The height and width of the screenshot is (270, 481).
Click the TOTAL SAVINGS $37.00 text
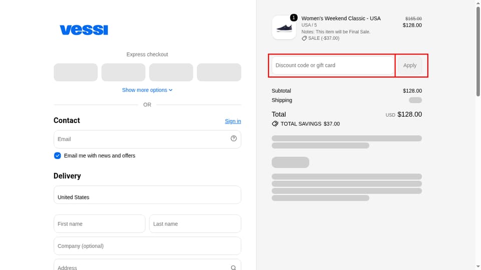pos(310,123)
